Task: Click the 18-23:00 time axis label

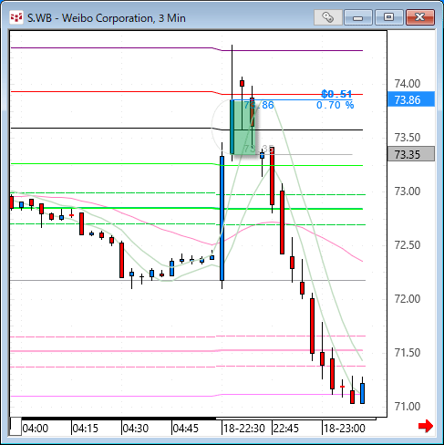Action: 344,429
